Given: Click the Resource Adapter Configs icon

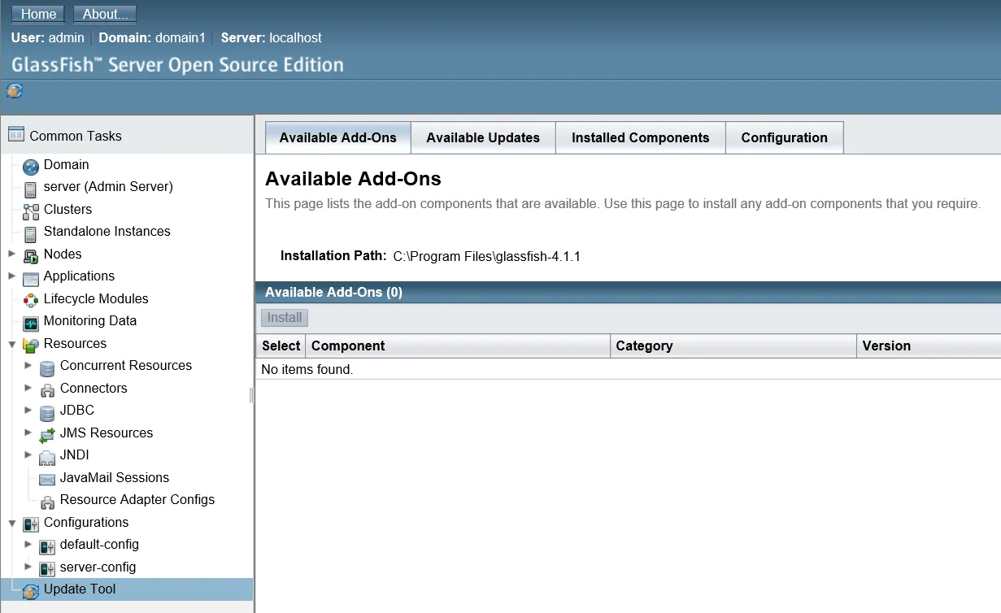Looking at the screenshot, I should point(47,502).
